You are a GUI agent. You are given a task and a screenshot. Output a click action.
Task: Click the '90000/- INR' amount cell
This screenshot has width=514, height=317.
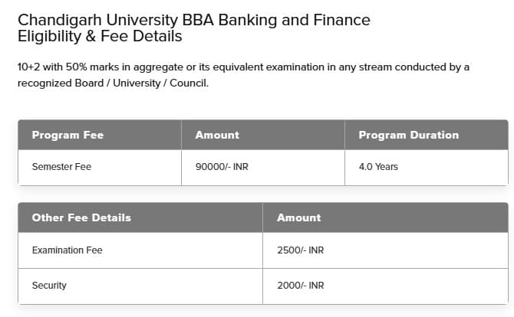[x=222, y=166]
